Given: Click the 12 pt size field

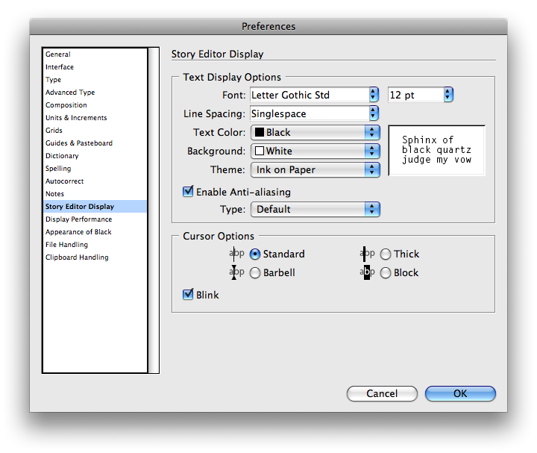Looking at the screenshot, I should point(415,95).
